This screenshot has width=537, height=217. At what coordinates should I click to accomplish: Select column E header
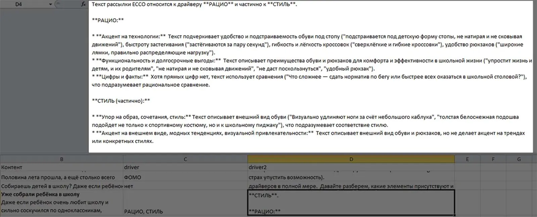467,159
